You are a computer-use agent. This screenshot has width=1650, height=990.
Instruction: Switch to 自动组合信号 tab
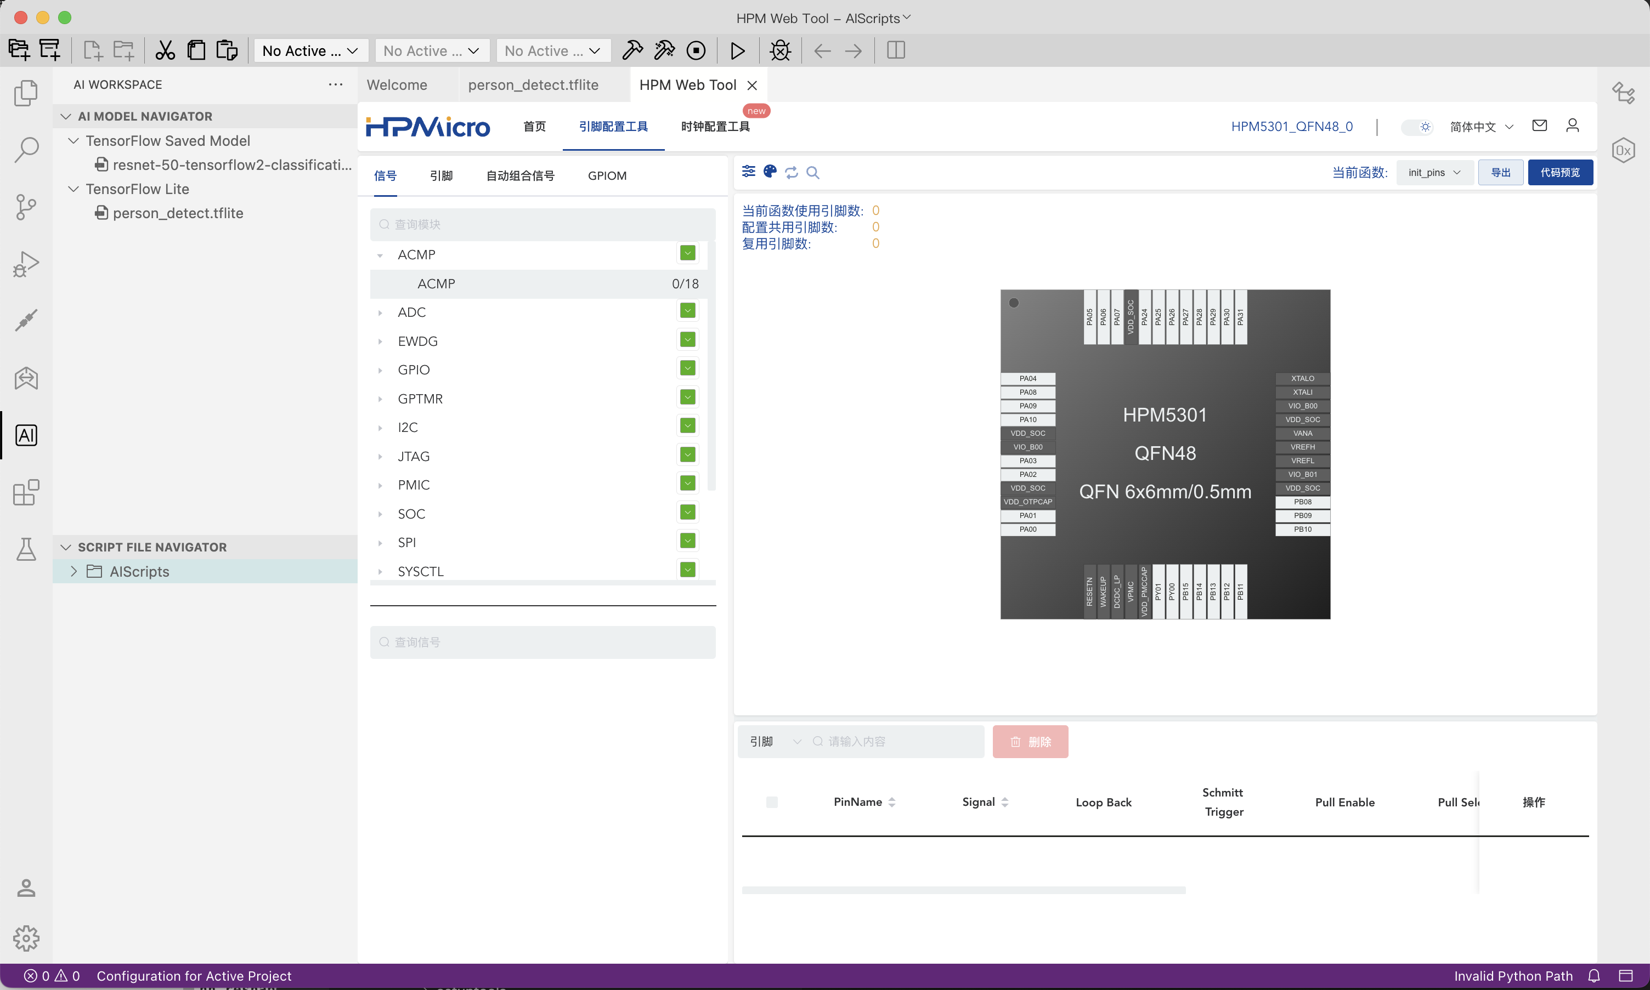pyautogui.click(x=520, y=175)
